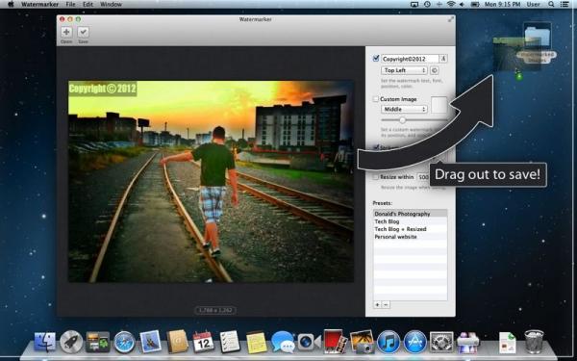This screenshot has width=577, height=361.
Task: Open Notification Center list icon
Action: point(564,5)
